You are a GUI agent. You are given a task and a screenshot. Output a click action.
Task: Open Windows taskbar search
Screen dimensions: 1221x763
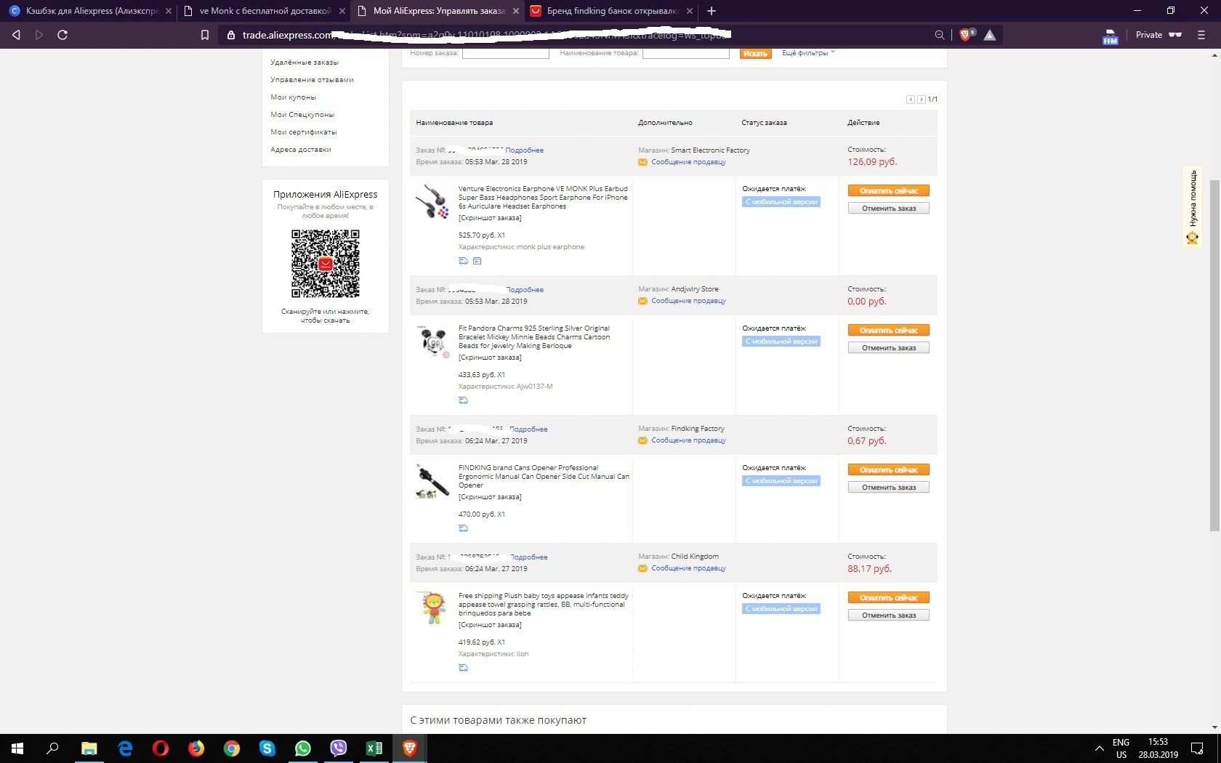(52, 748)
